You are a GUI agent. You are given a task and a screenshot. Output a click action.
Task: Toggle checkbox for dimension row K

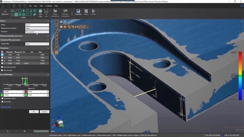coord(2,61)
